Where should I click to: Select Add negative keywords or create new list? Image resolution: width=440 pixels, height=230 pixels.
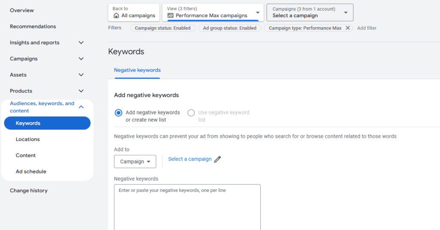[x=119, y=112]
